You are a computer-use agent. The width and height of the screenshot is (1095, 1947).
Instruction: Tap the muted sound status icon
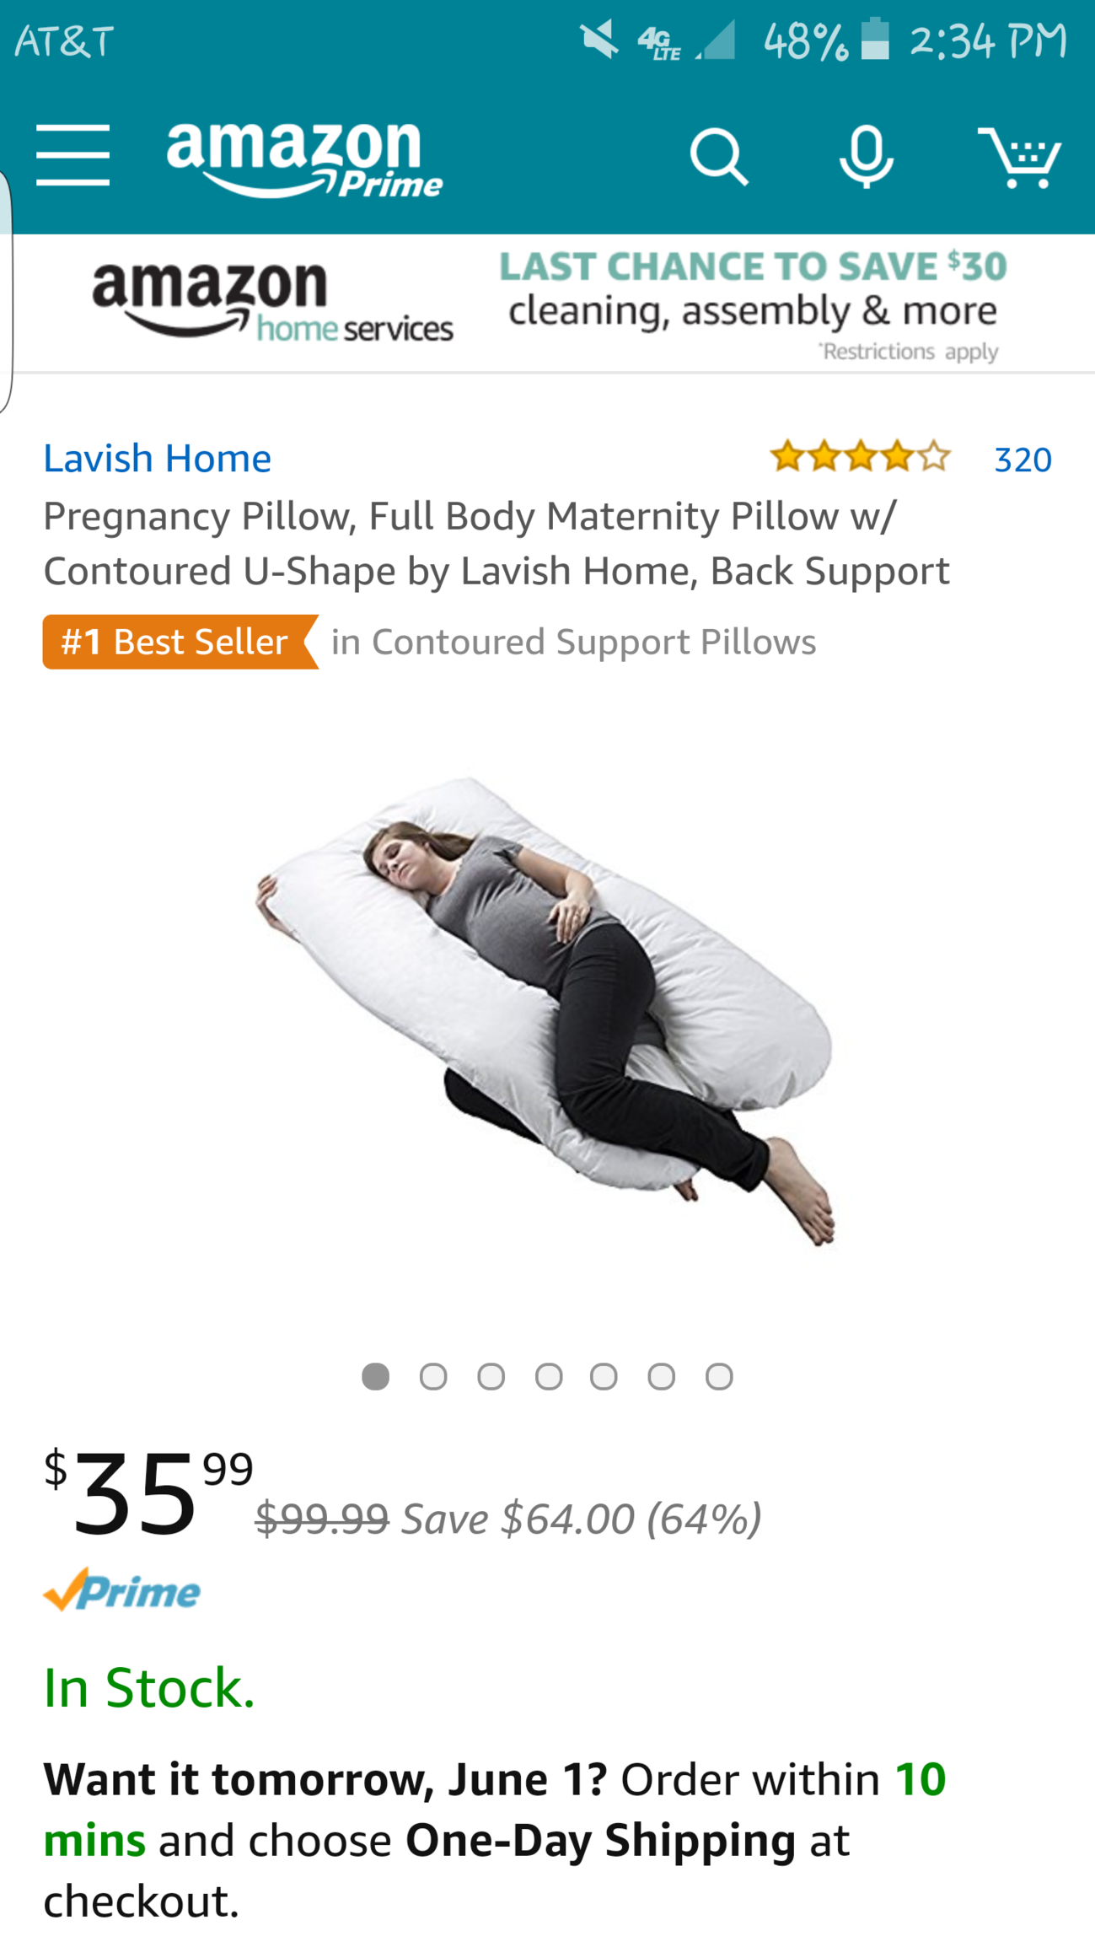(599, 40)
